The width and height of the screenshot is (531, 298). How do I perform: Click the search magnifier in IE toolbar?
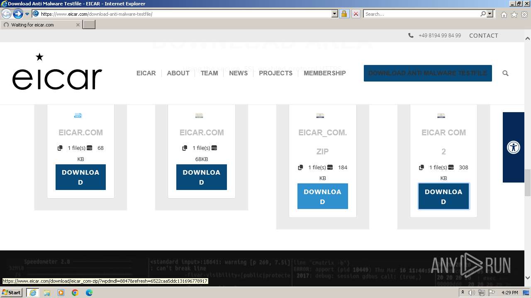(x=483, y=14)
